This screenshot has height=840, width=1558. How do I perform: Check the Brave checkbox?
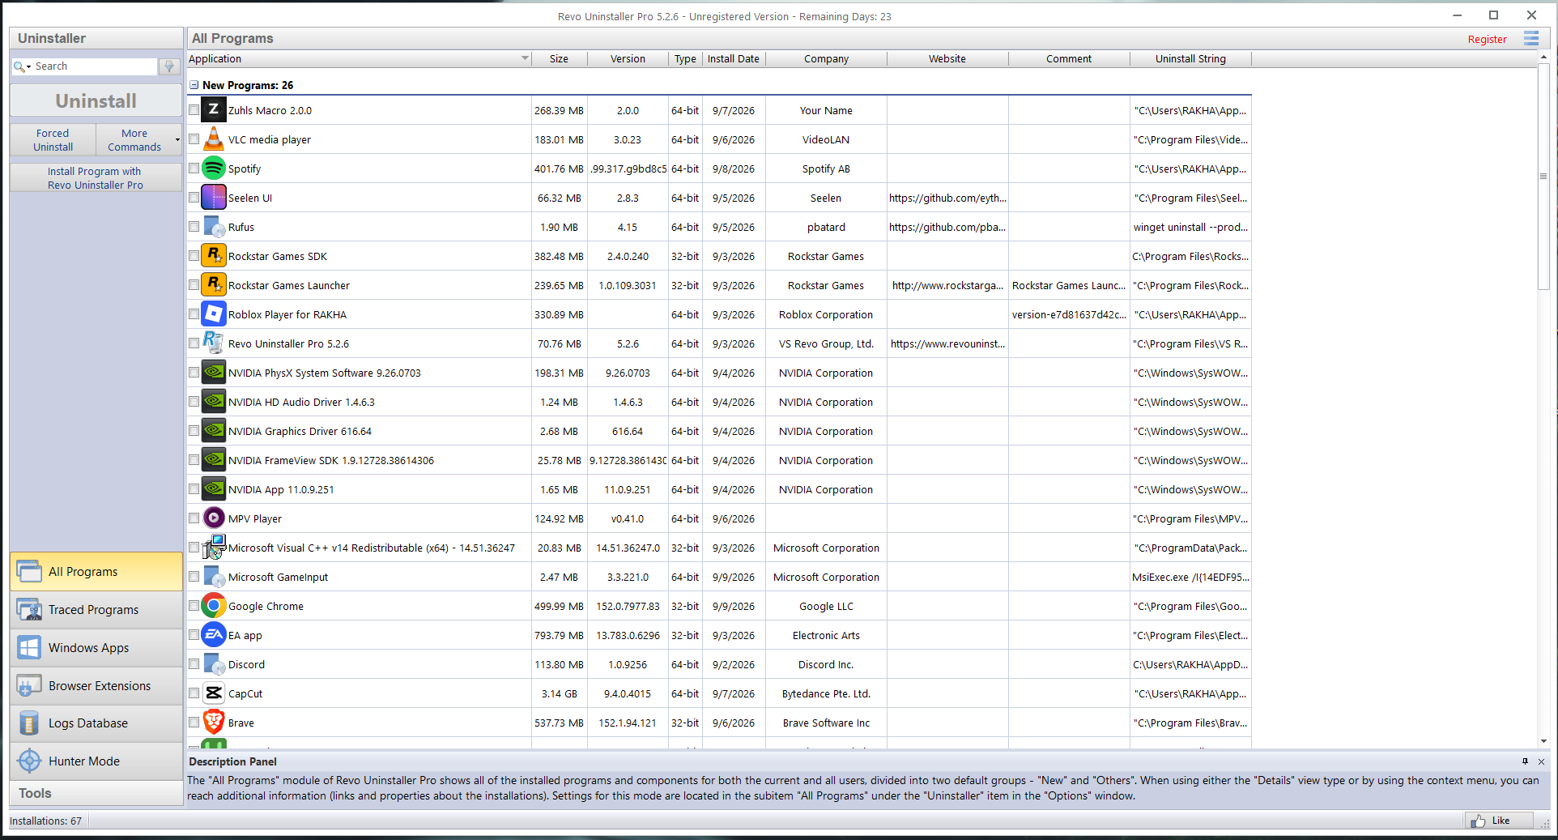click(194, 723)
